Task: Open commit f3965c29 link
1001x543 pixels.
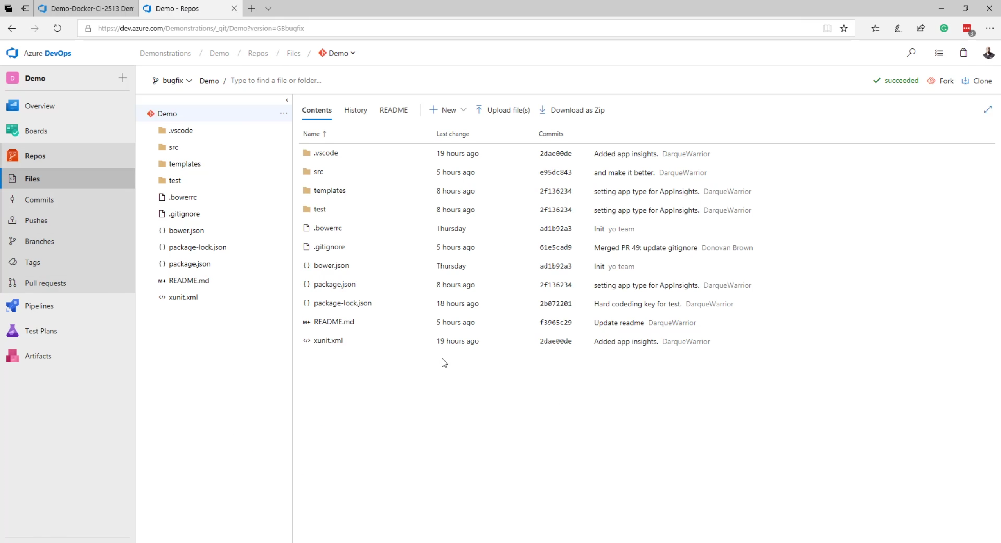Action: click(555, 323)
